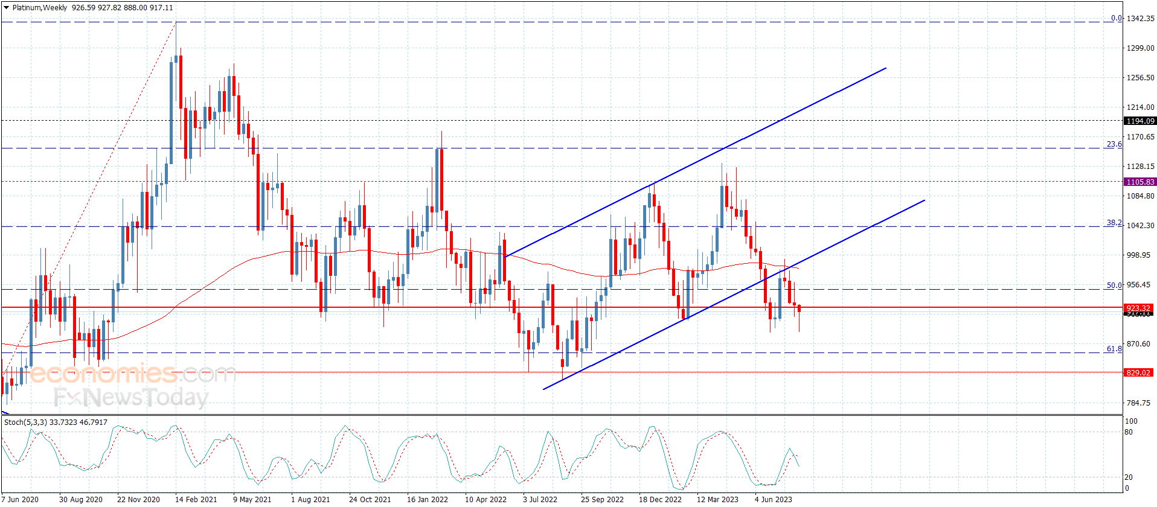Select the 38.2 Fibonacci level label
Screen dimensions: 1157x507
point(1114,223)
